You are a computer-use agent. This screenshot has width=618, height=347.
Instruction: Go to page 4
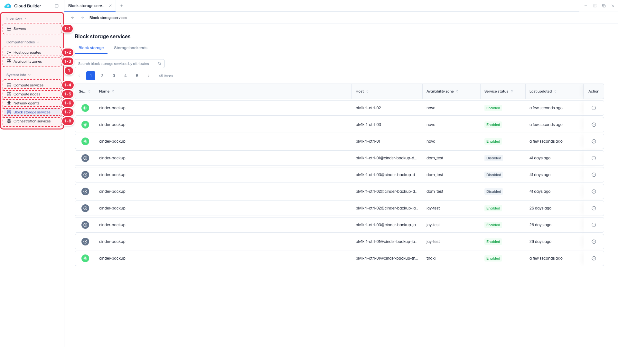tap(126, 76)
